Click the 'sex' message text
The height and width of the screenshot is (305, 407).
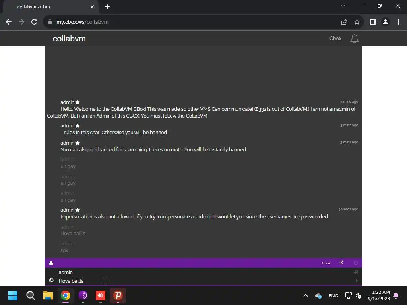[64, 250]
